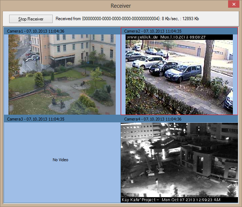Click the Camera2 header label
This screenshot has width=242, height=207.
(153, 31)
